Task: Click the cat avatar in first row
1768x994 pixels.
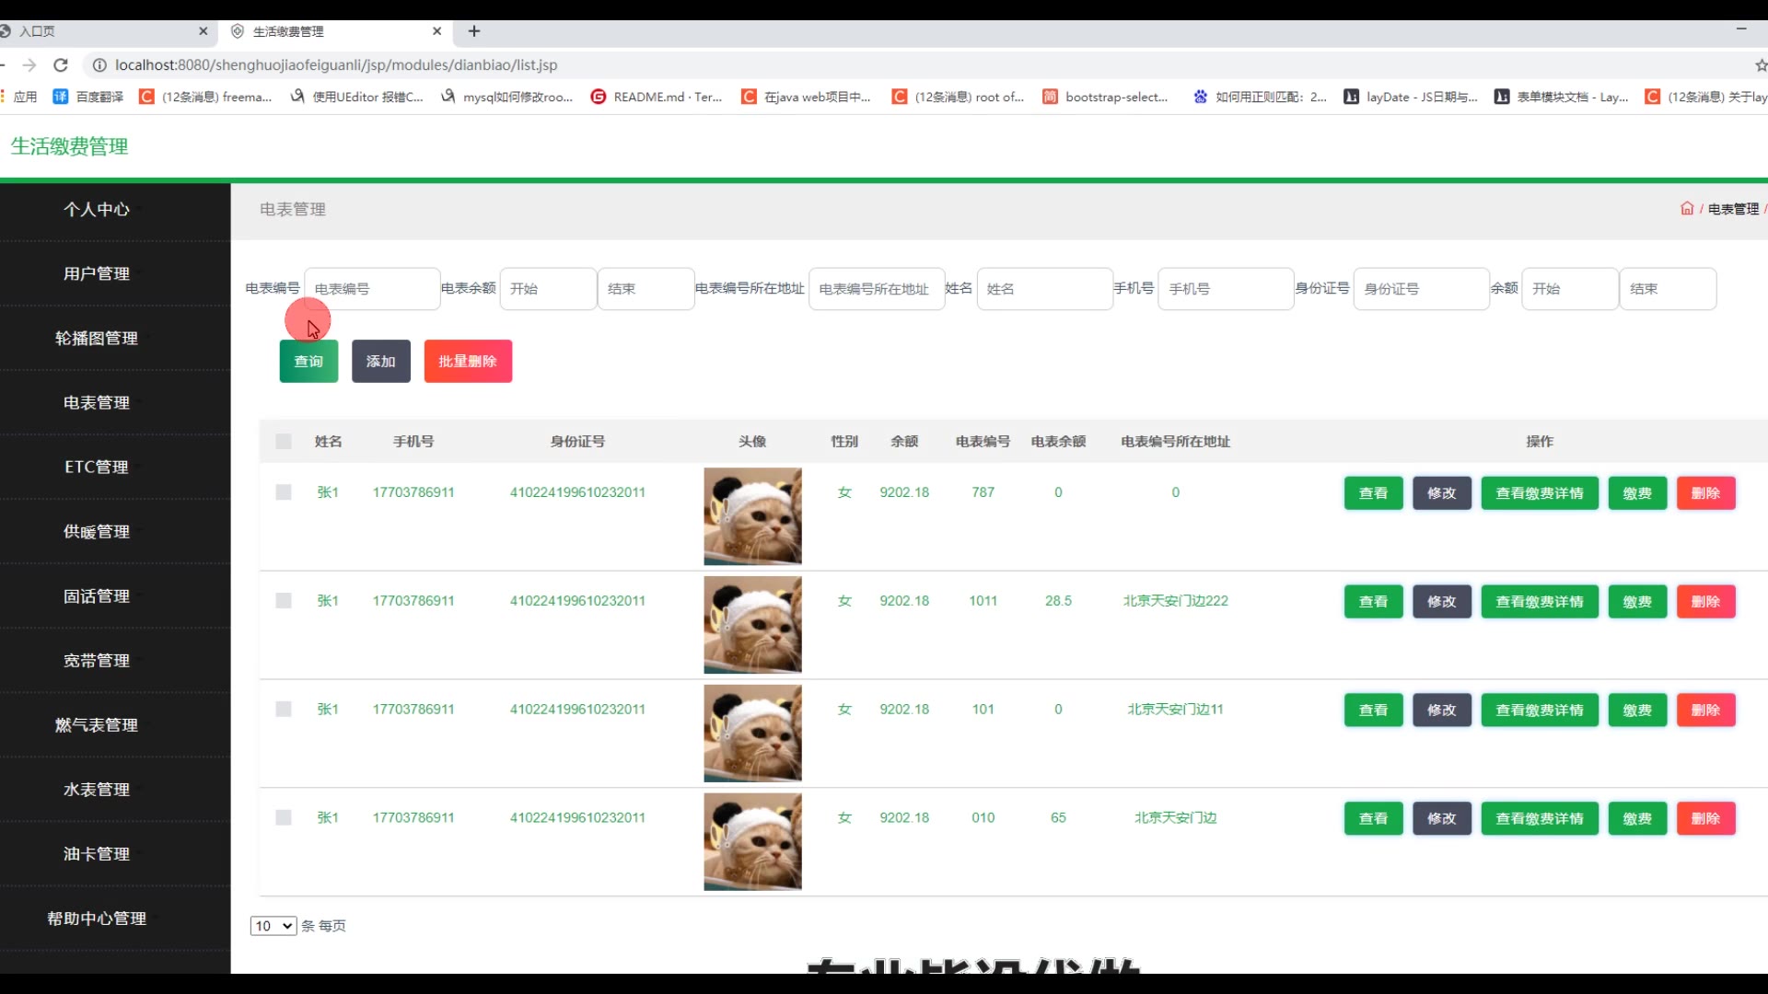Action: (752, 516)
